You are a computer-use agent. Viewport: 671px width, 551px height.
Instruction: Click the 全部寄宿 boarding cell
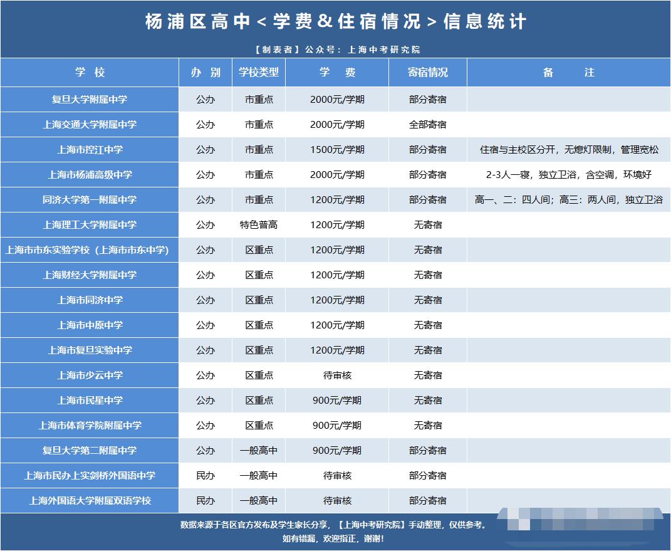(x=428, y=125)
